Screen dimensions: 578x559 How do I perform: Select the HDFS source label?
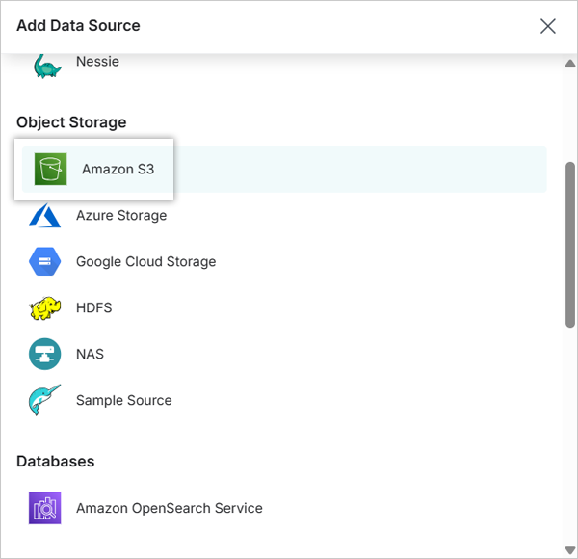click(94, 307)
